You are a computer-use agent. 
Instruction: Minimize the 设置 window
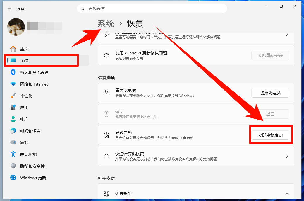click(268, 6)
